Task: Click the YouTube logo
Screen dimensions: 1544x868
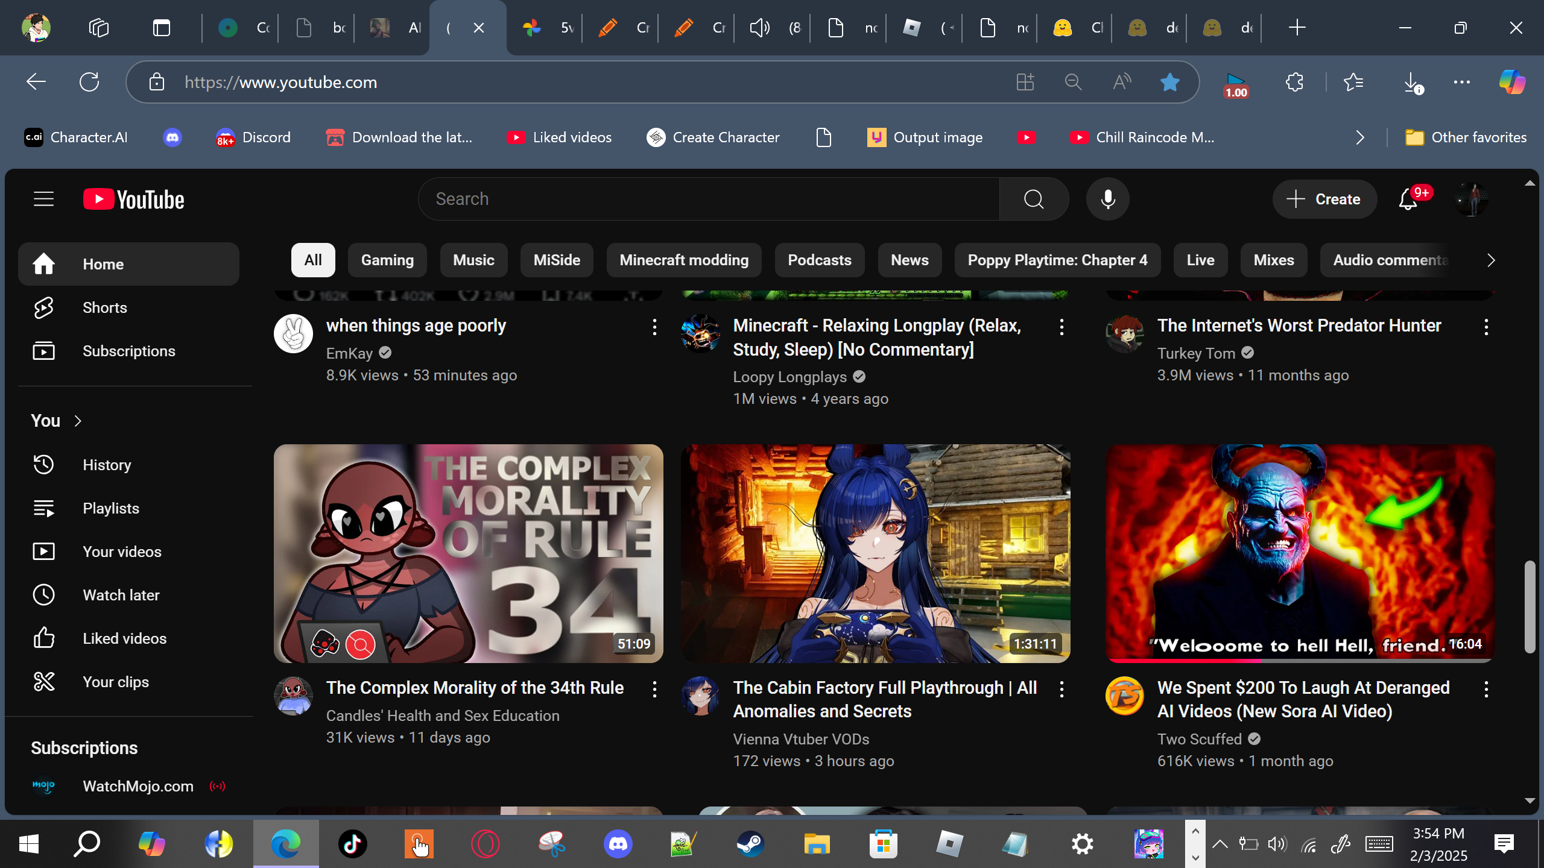Action: click(134, 200)
